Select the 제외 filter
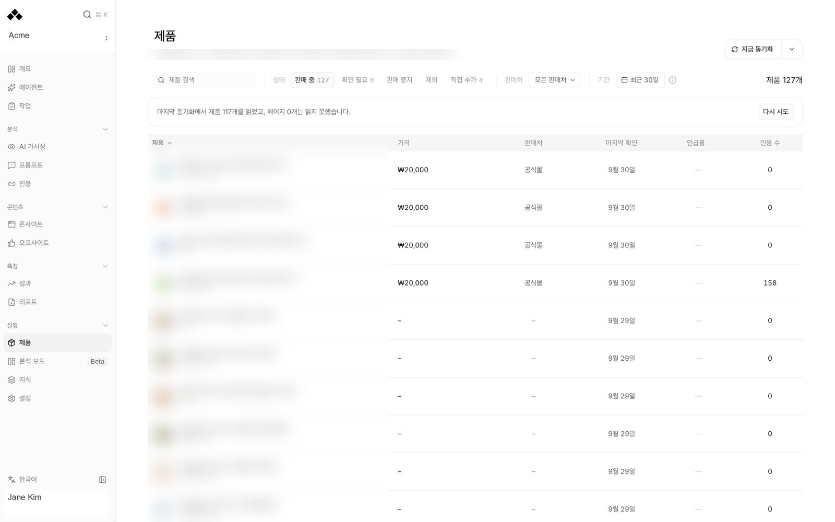This screenshot has width=835, height=522. (x=431, y=80)
